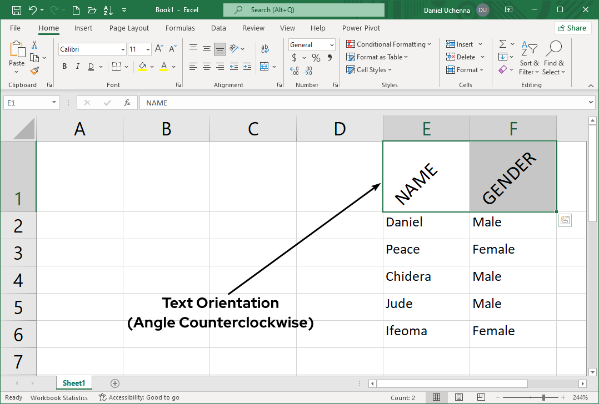Click the Format Painter icon
599x404 pixels.
pyautogui.click(x=33, y=69)
